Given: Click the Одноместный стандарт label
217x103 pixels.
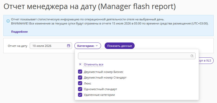Looking at the screenshot, I should tap(100, 89).
